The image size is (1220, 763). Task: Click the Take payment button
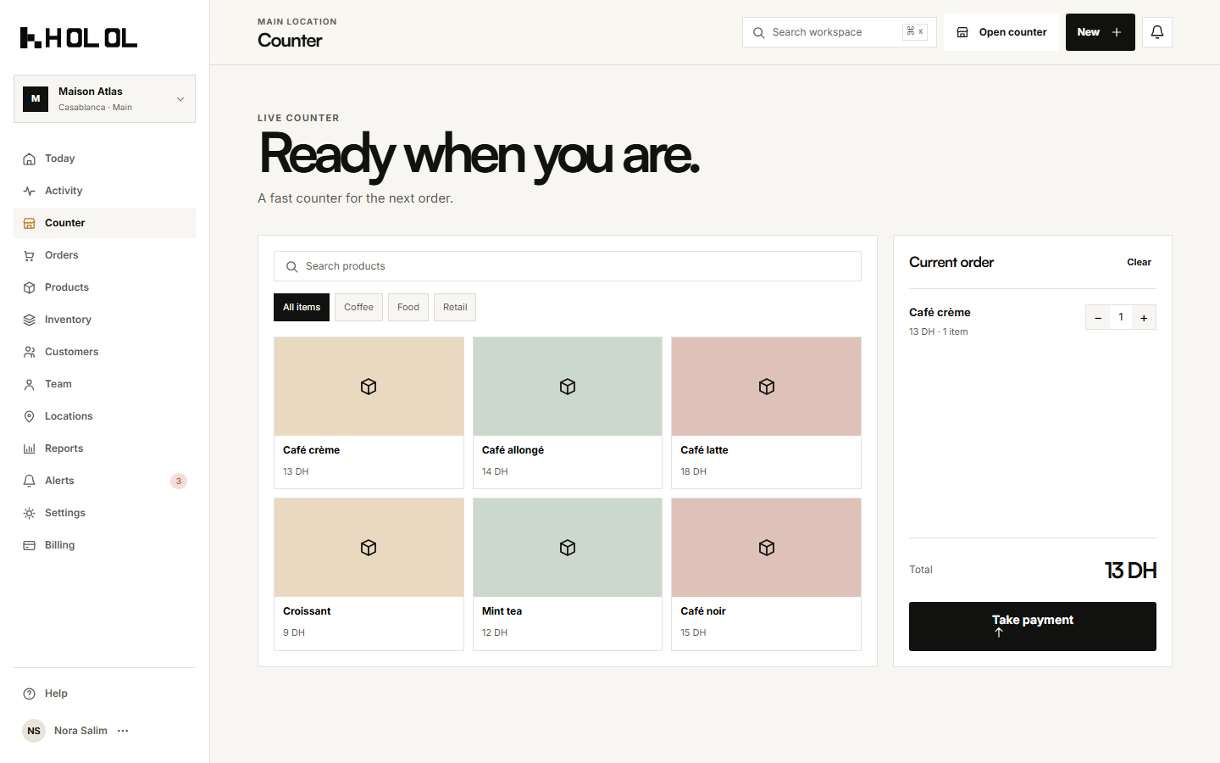pos(1033,627)
